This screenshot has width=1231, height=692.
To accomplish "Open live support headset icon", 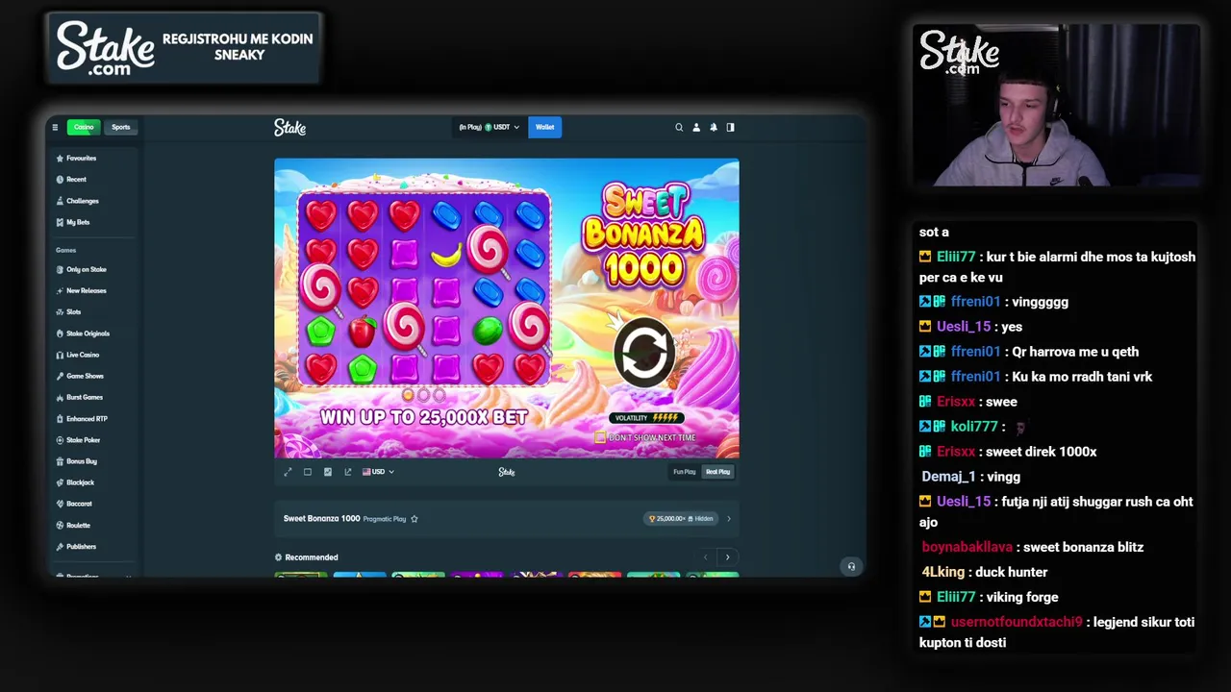I will (851, 566).
